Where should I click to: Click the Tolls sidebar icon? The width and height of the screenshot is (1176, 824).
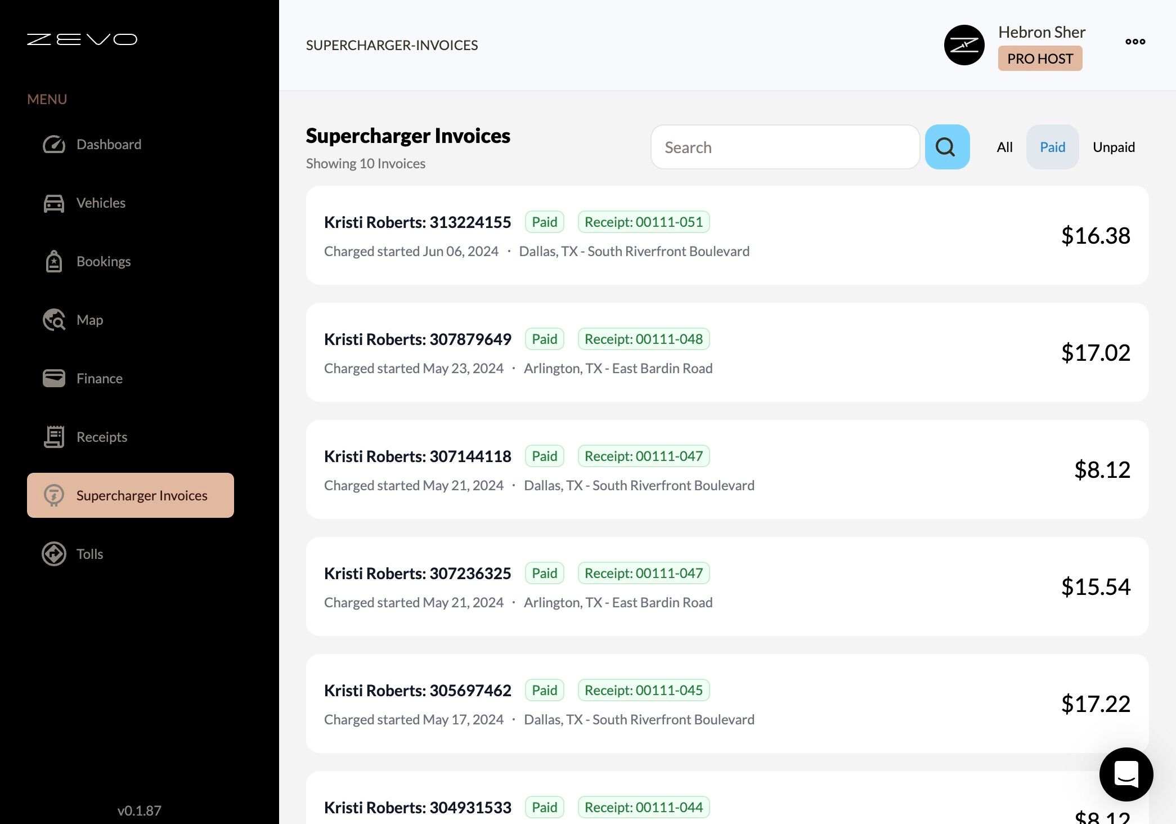click(54, 554)
